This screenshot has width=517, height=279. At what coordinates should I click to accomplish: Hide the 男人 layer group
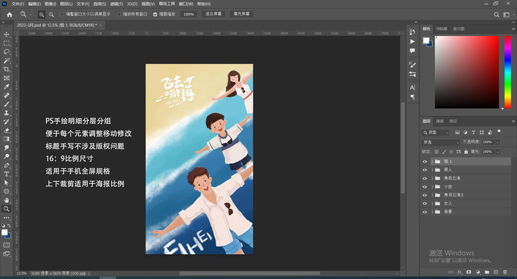pyautogui.click(x=425, y=170)
